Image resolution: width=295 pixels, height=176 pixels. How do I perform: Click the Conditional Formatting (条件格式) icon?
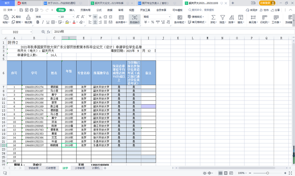pyautogui.click(x=179, y=17)
